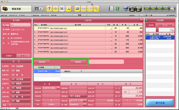Image resolution: width=179 pixels, height=110 pixels.
Task: Click the red handle in list filter bar
Action: (x=157, y=30)
